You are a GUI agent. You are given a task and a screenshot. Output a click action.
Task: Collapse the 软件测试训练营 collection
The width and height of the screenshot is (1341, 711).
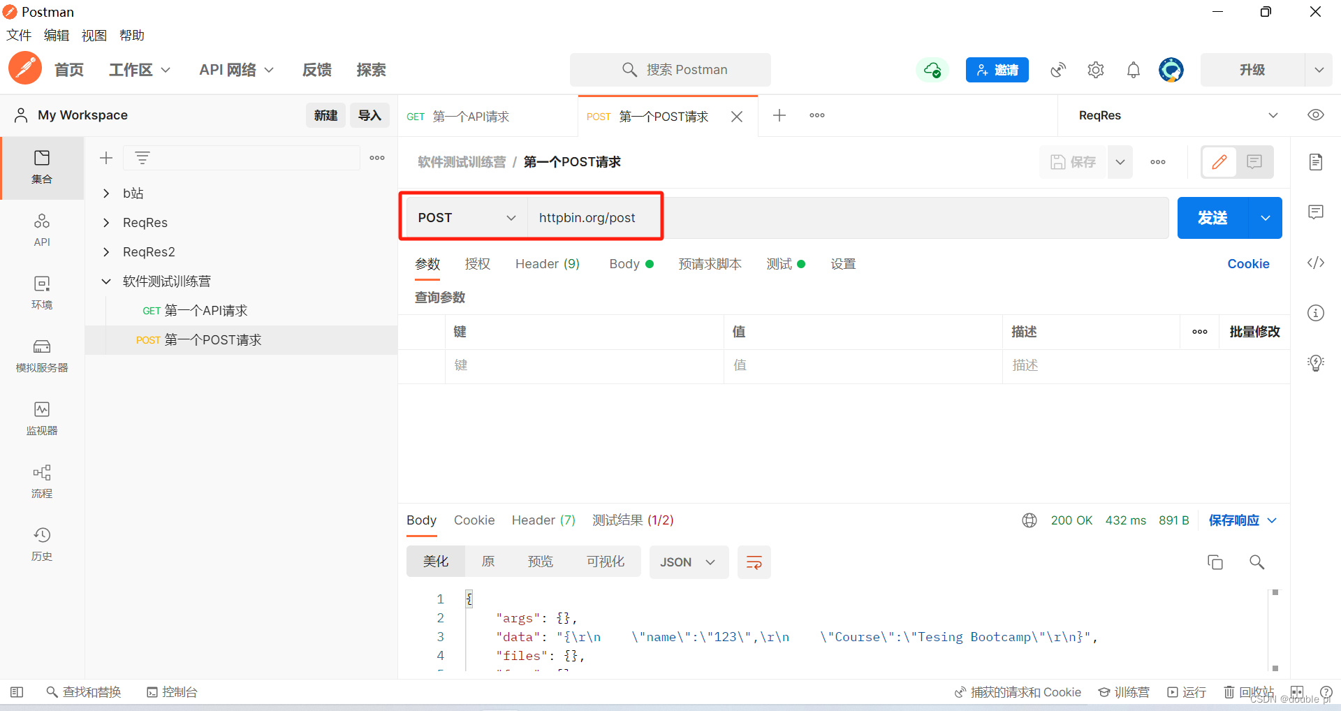pyautogui.click(x=106, y=281)
